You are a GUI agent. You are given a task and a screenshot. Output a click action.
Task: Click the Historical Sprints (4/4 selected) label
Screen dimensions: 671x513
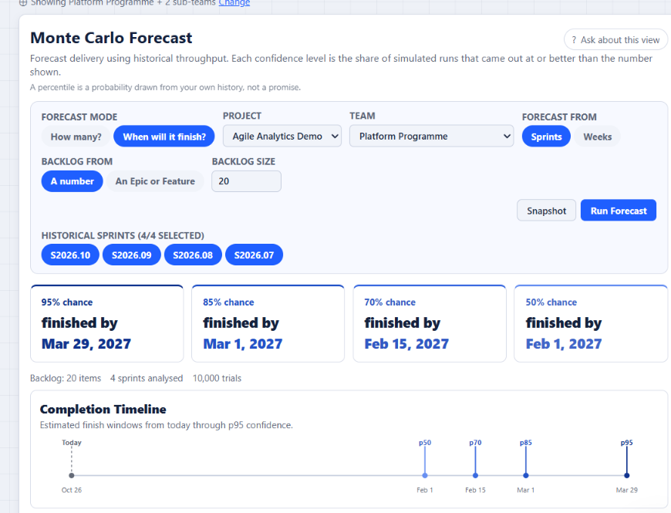coord(123,236)
